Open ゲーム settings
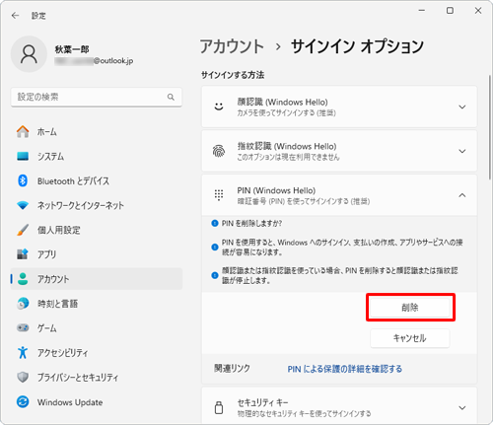493x425 pixels. point(97,327)
